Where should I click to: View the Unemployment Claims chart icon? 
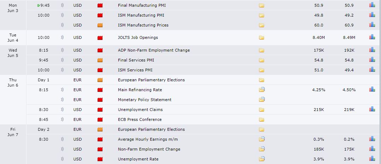coord(372,109)
